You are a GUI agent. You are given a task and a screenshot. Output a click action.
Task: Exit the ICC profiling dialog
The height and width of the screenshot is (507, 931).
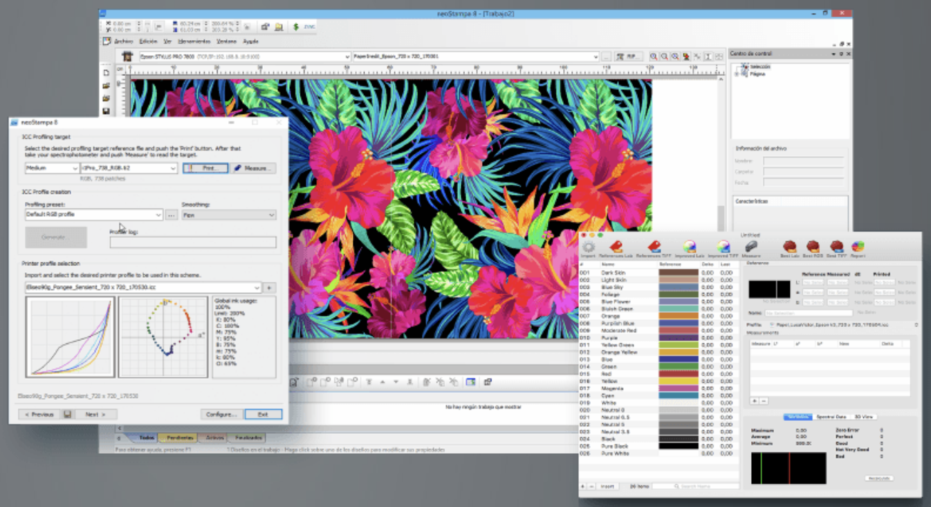tap(263, 414)
